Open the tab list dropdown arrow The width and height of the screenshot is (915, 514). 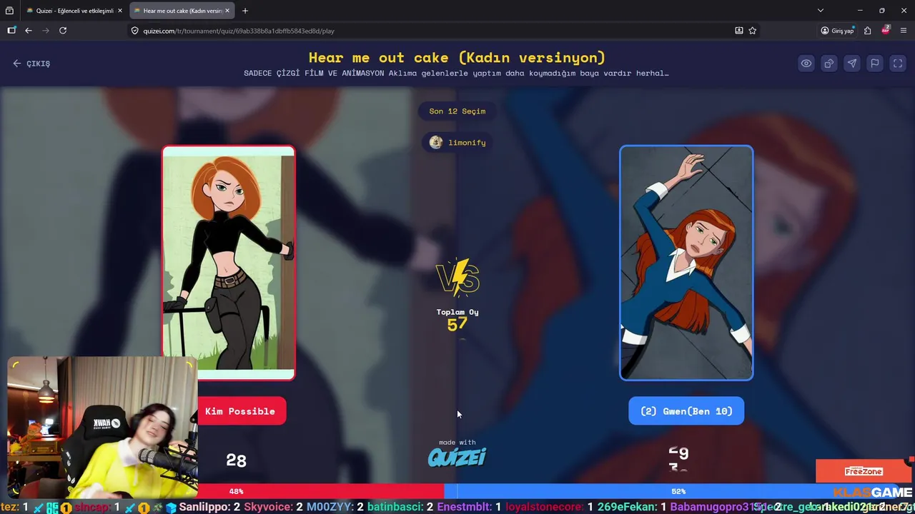tap(821, 11)
